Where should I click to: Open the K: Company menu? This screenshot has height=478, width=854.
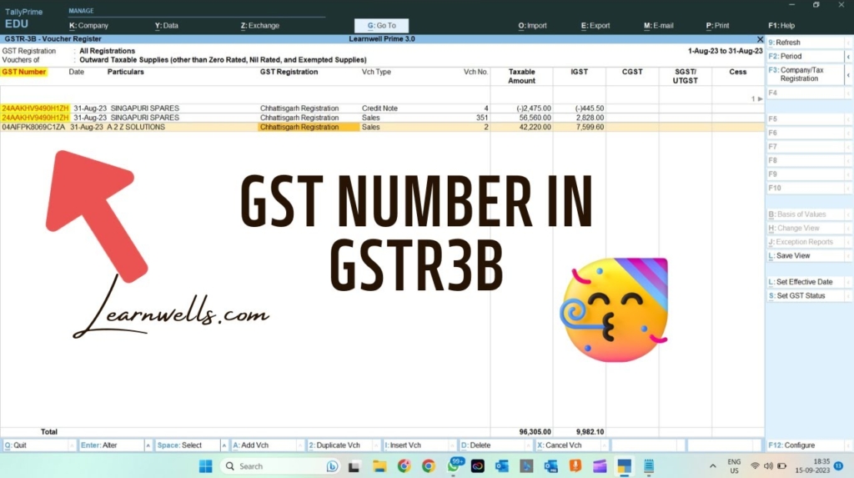point(89,26)
